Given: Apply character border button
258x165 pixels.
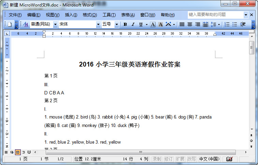Looking at the screenshot, I should click(x=153, y=24).
